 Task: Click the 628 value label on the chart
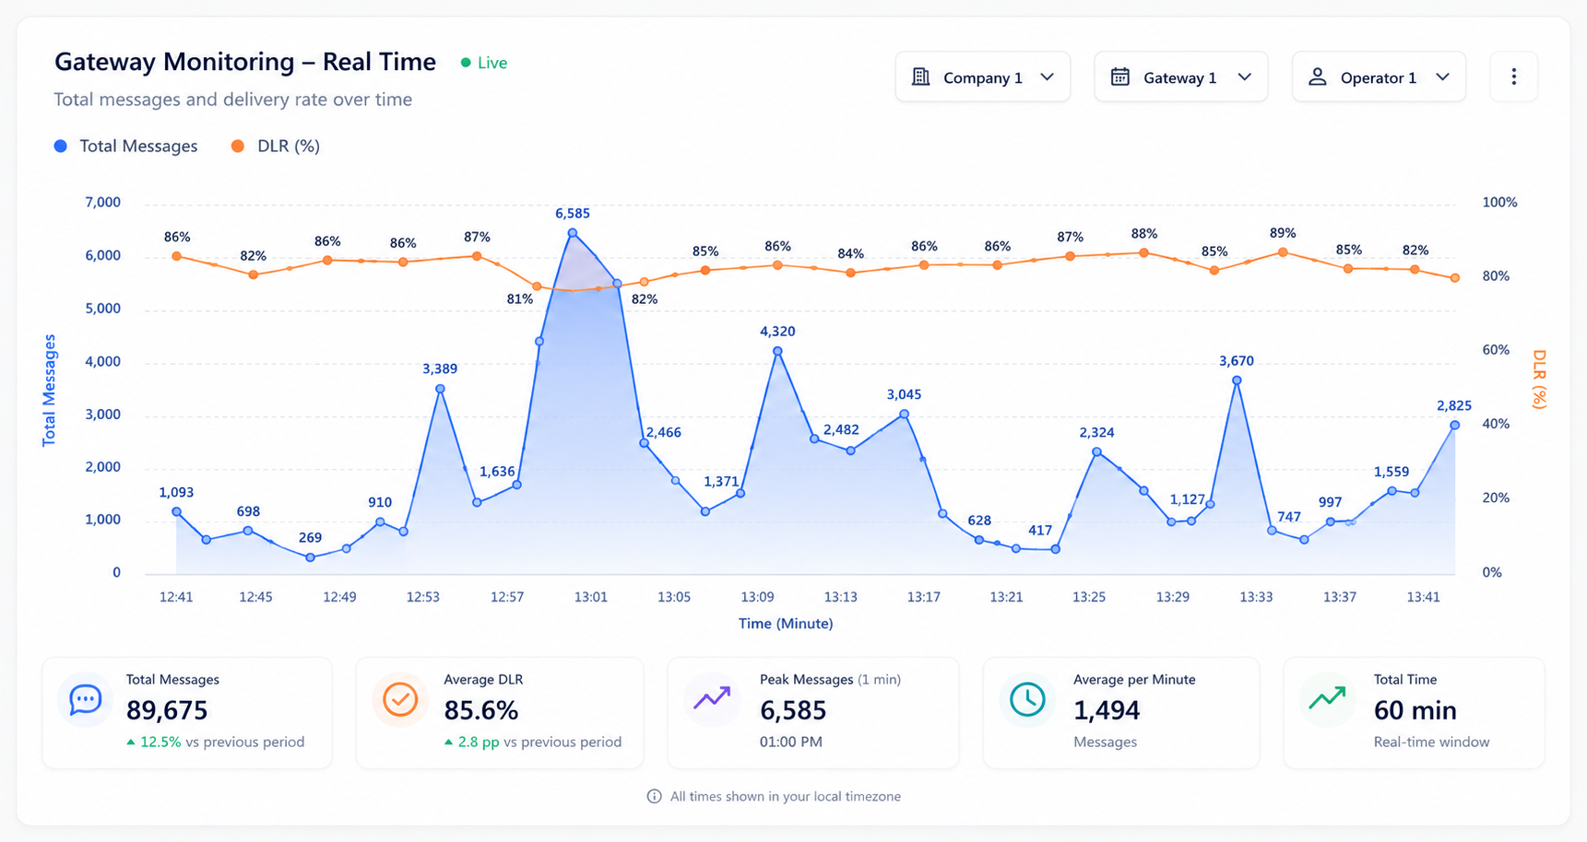point(979,520)
